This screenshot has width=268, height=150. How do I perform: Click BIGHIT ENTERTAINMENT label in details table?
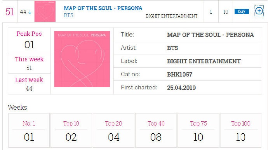pyautogui.click(x=204, y=61)
